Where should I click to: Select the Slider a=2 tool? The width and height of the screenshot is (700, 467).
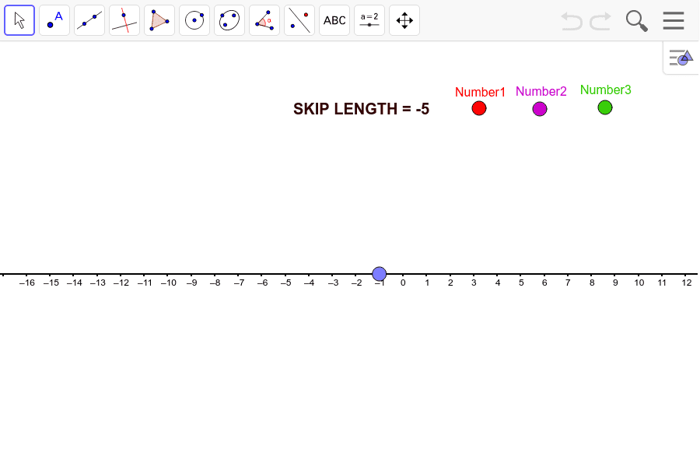click(x=369, y=20)
